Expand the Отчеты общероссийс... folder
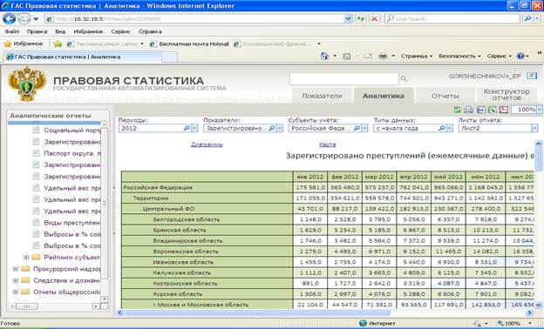The image size is (544, 329). coord(16,292)
